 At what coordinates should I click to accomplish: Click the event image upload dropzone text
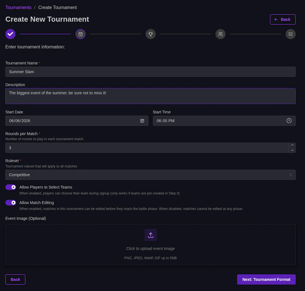150,249
